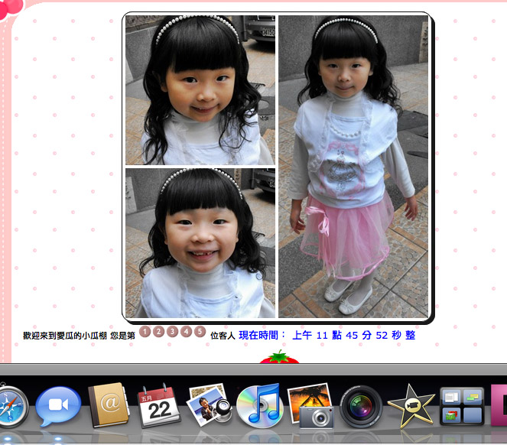Open Spaces grid icon in dock
507x445 pixels.
(462, 406)
